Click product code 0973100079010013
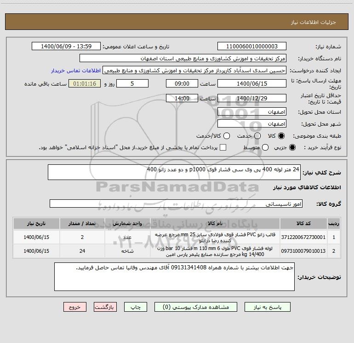The height and width of the screenshot is (343, 354). [303, 251]
